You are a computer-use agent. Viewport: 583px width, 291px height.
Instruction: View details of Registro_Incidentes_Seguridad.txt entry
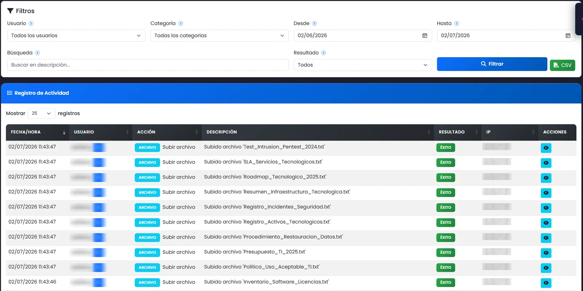pos(546,208)
